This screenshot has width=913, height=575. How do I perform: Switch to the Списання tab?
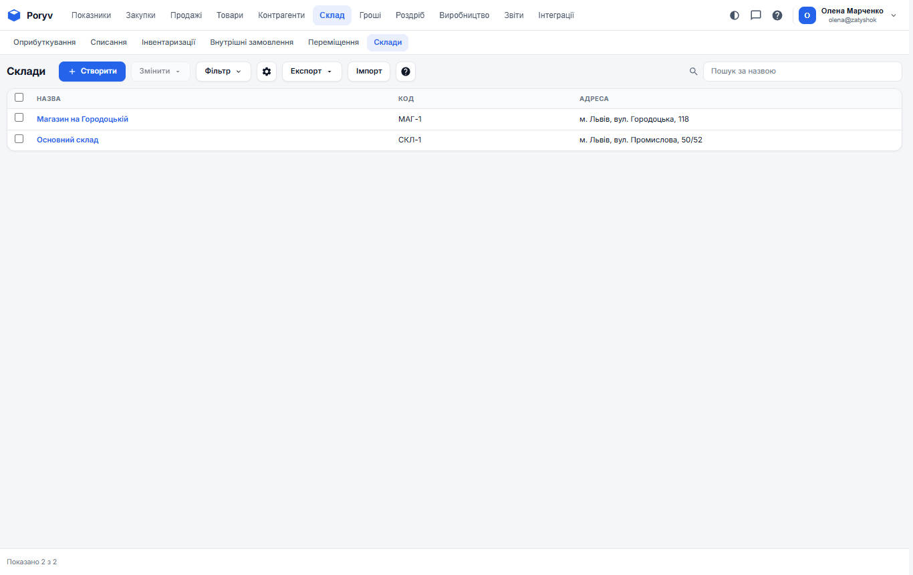coord(109,43)
